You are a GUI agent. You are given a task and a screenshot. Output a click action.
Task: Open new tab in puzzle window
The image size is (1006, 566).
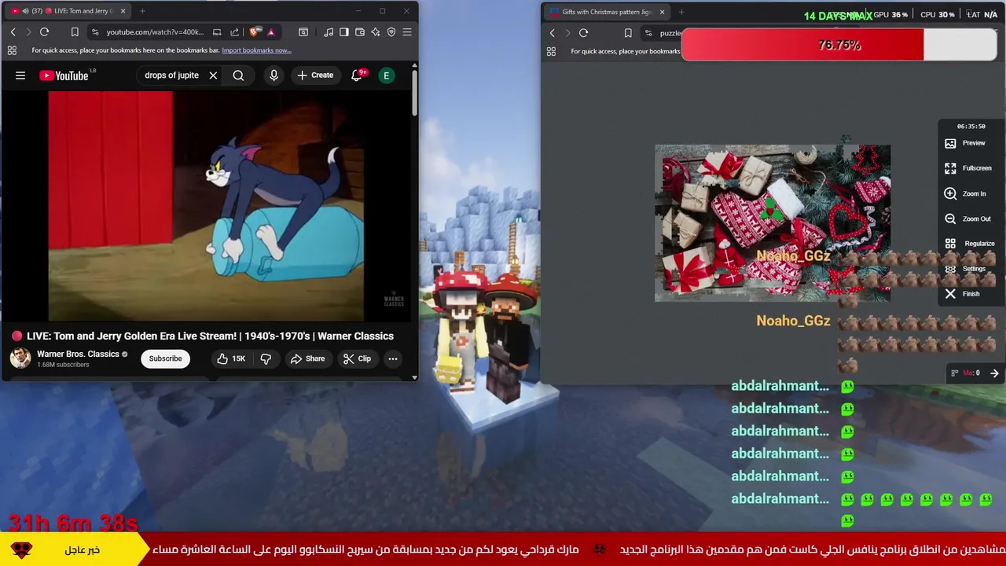click(681, 12)
